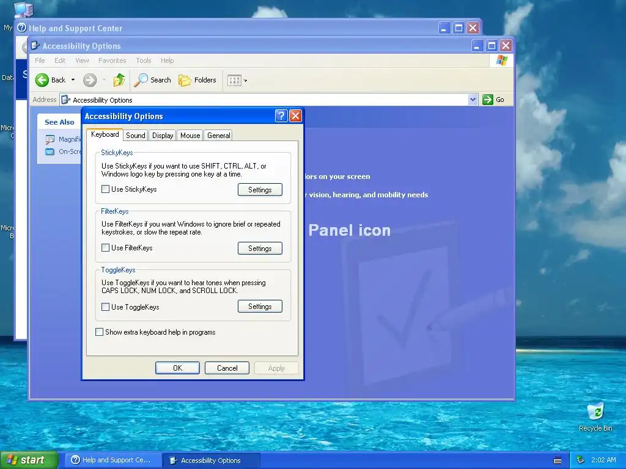Click the Cancel button in dialog
The width and height of the screenshot is (626, 469).
tap(227, 368)
